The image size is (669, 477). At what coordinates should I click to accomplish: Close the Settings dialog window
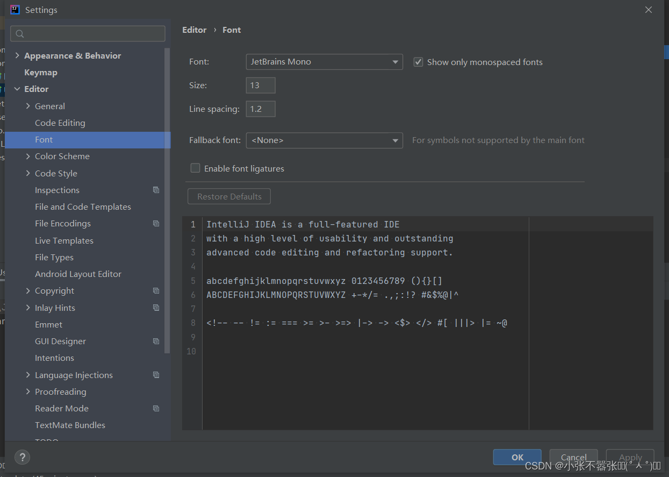coord(649,10)
